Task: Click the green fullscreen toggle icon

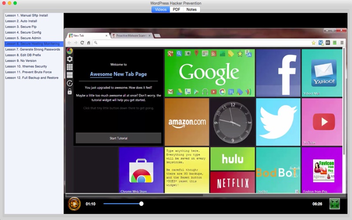Action: pos(334,204)
